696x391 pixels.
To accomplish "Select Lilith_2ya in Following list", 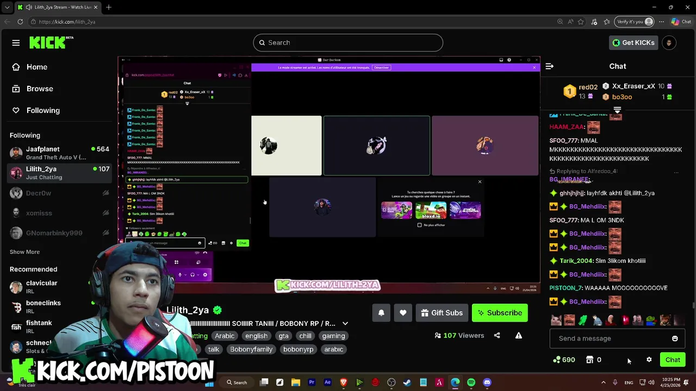I will [x=60, y=173].
